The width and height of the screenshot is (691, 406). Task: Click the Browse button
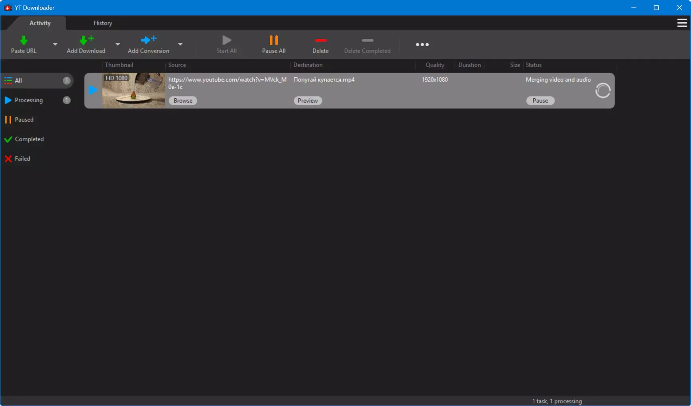tap(183, 101)
